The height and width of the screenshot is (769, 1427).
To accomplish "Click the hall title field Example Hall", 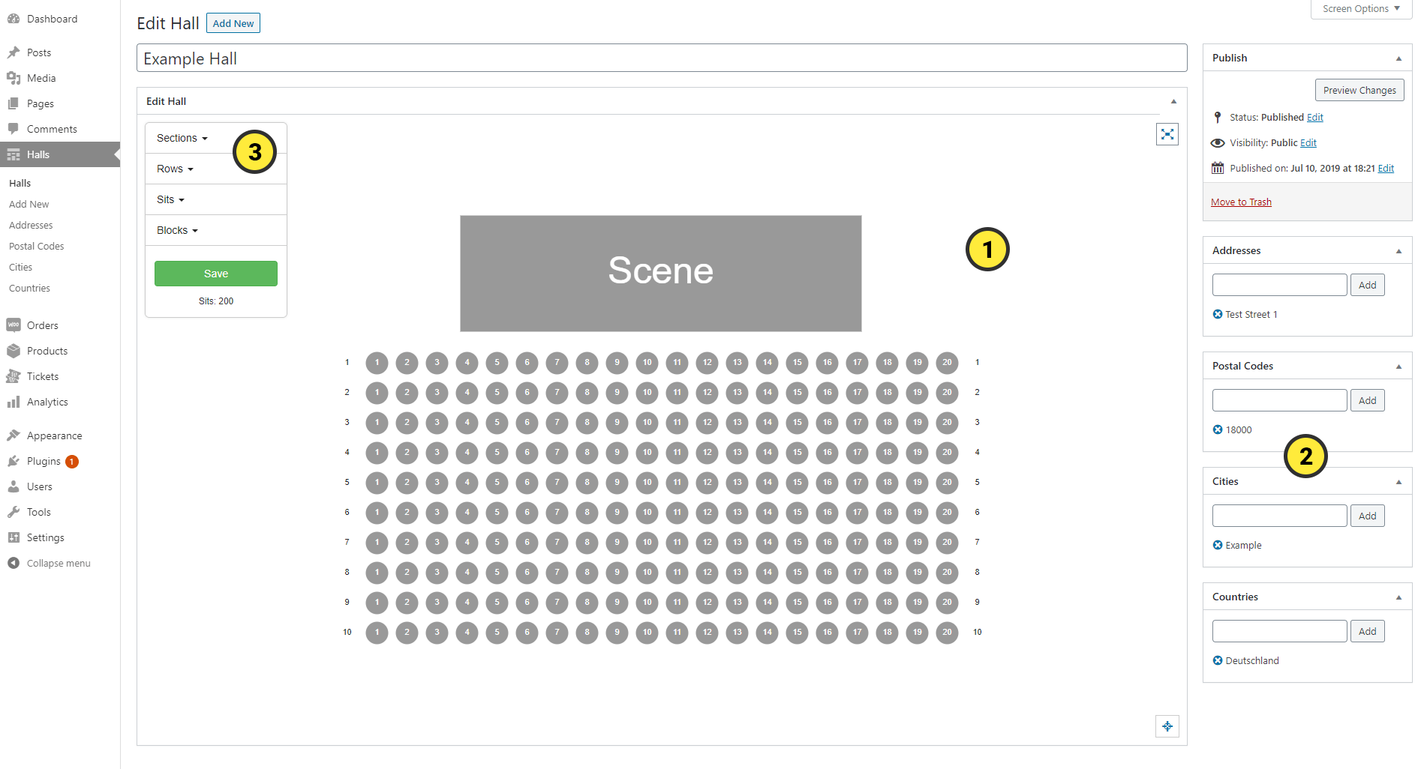I will [x=662, y=58].
